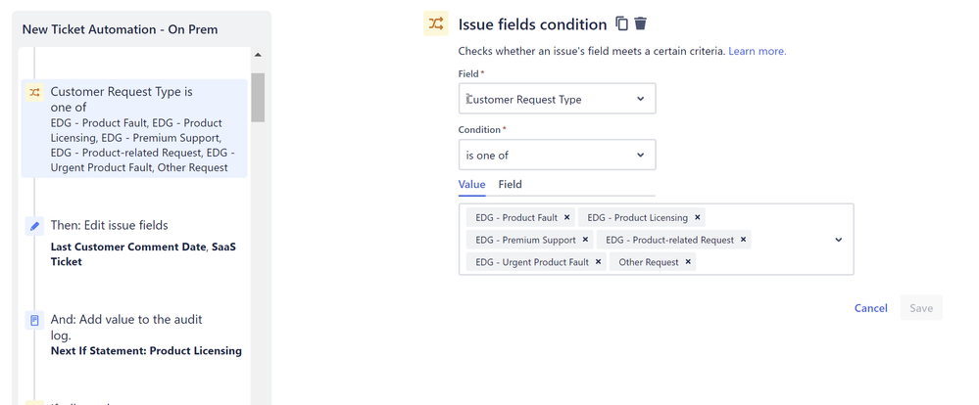Click the Edit issue fields pencil icon
The image size is (979, 405).
tap(34, 226)
